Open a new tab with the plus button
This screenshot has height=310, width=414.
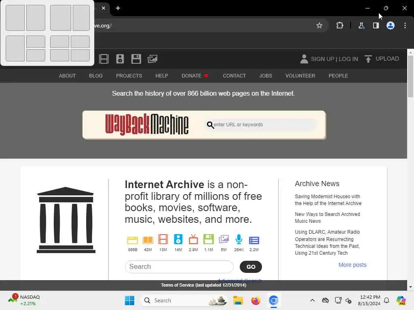pyautogui.click(x=118, y=8)
